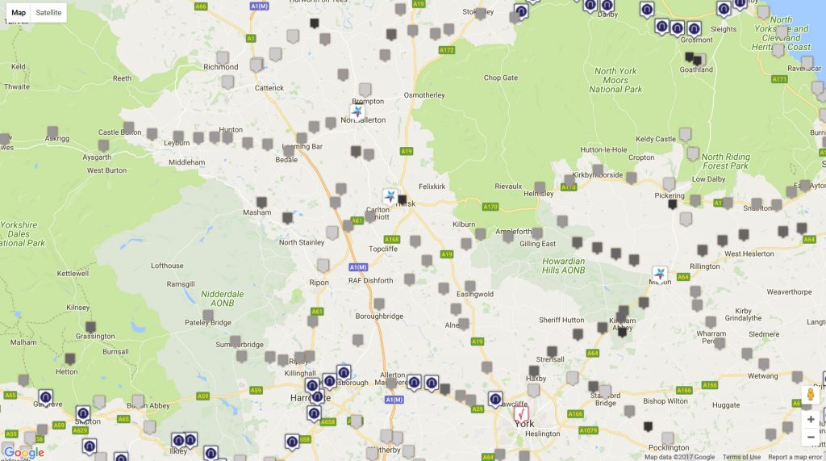This screenshot has width=826, height=461.
Task: Select the dark marker above Masham
Action: 261,202
